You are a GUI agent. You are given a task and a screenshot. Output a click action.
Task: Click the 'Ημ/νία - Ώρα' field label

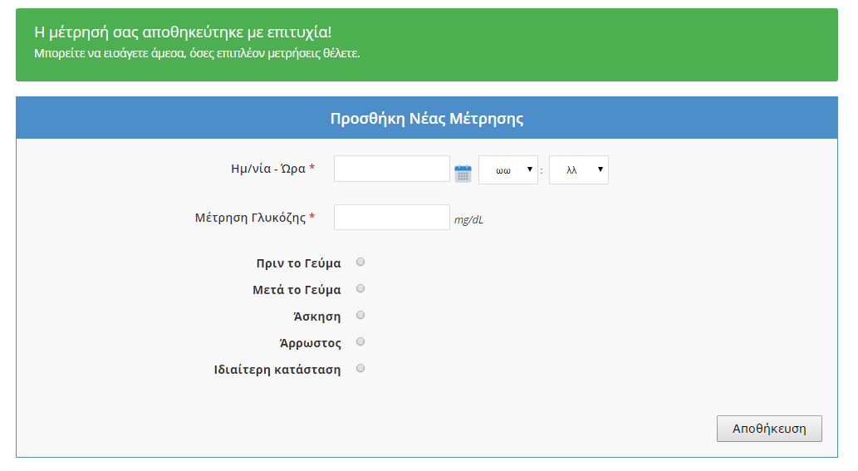point(267,169)
